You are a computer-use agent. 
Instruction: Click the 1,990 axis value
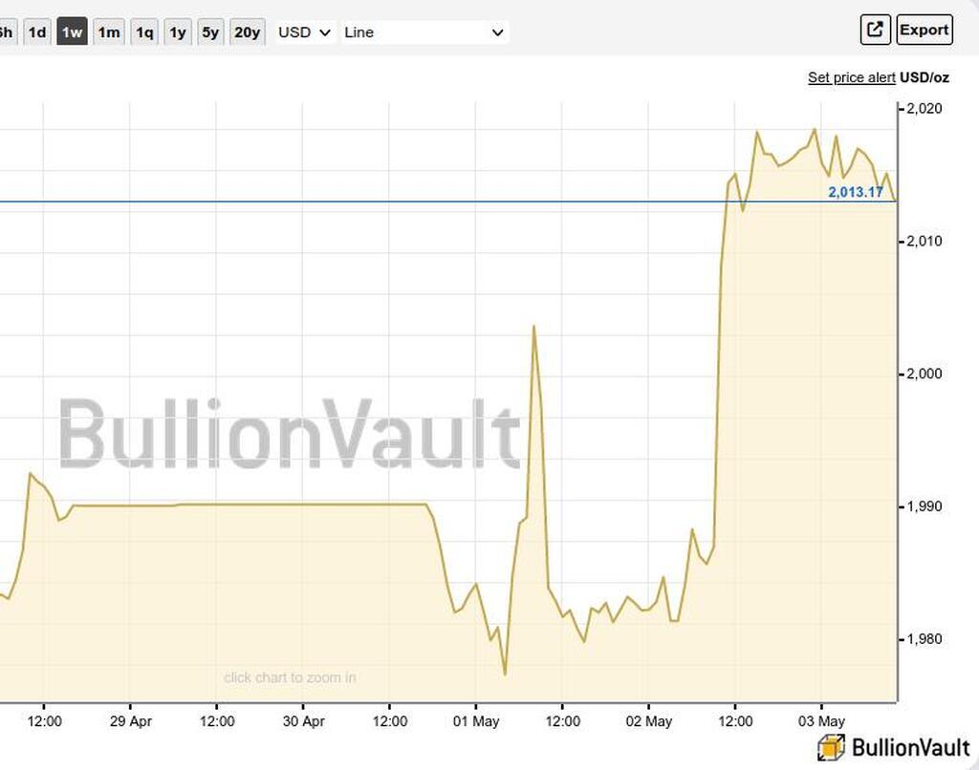point(925,506)
